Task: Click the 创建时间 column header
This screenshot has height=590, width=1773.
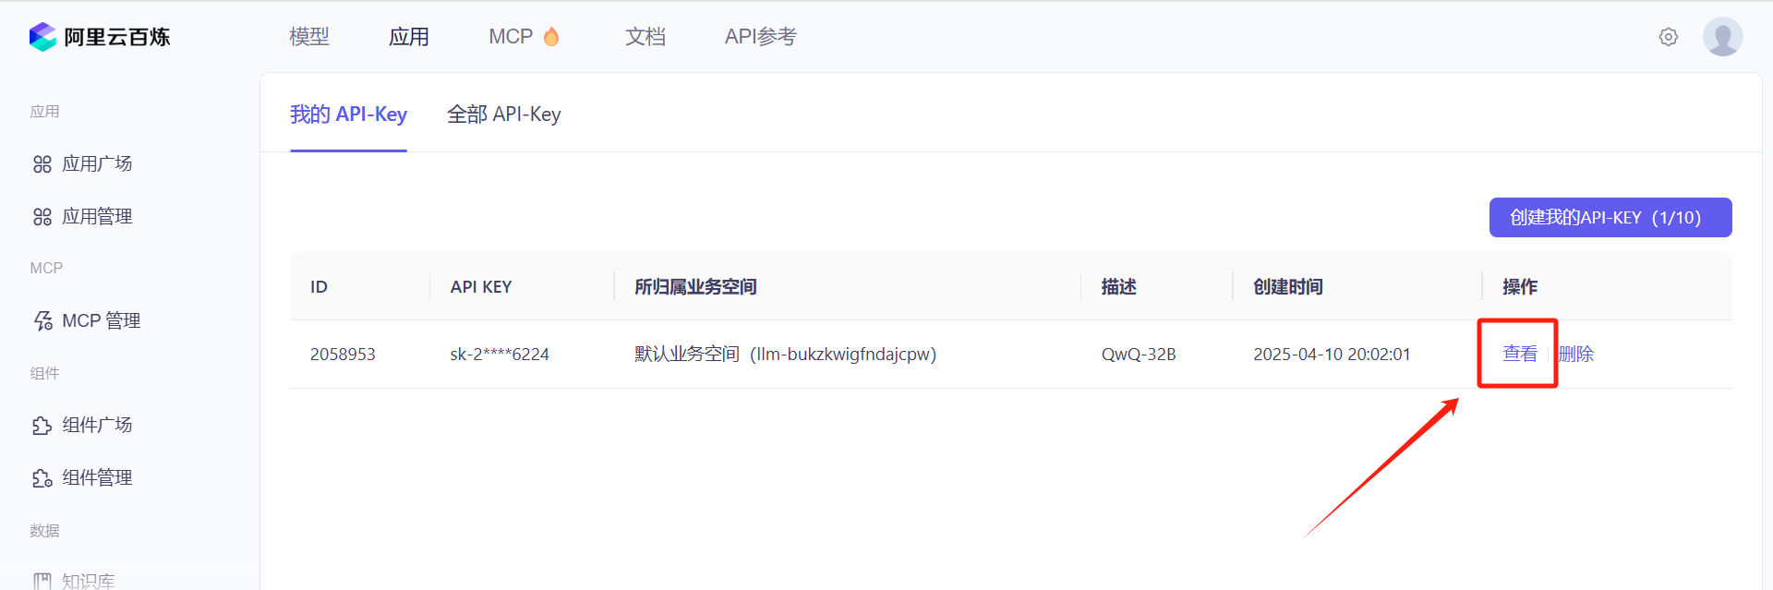Action: [1288, 287]
